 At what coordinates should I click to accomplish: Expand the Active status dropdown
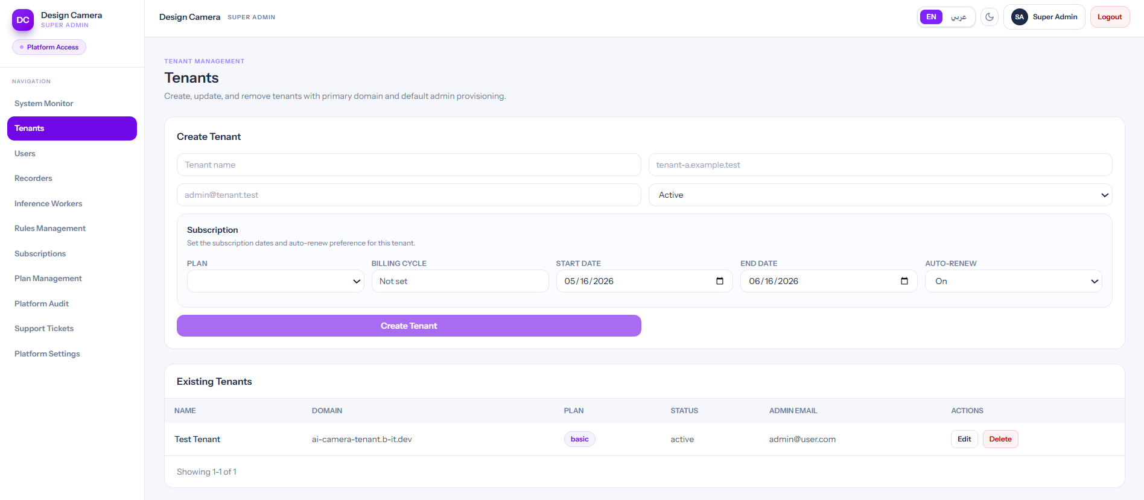[880, 195]
